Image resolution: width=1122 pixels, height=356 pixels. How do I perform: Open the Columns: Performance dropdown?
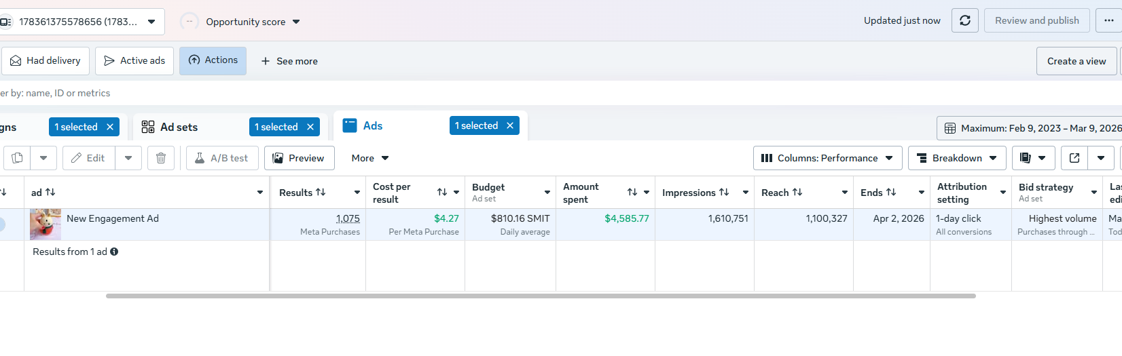point(827,158)
